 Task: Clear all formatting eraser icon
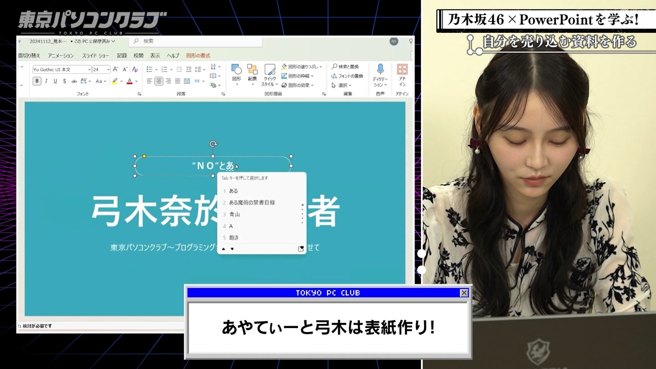coord(135,69)
